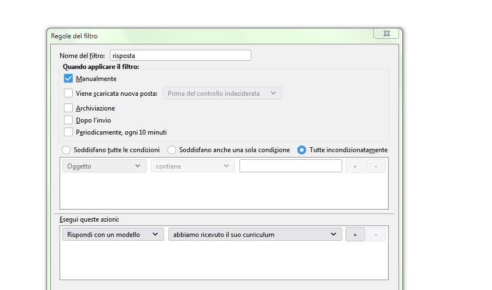The width and height of the screenshot is (492, 290).
Task: Click the minus button in condition row
Action: click(376, 166)
